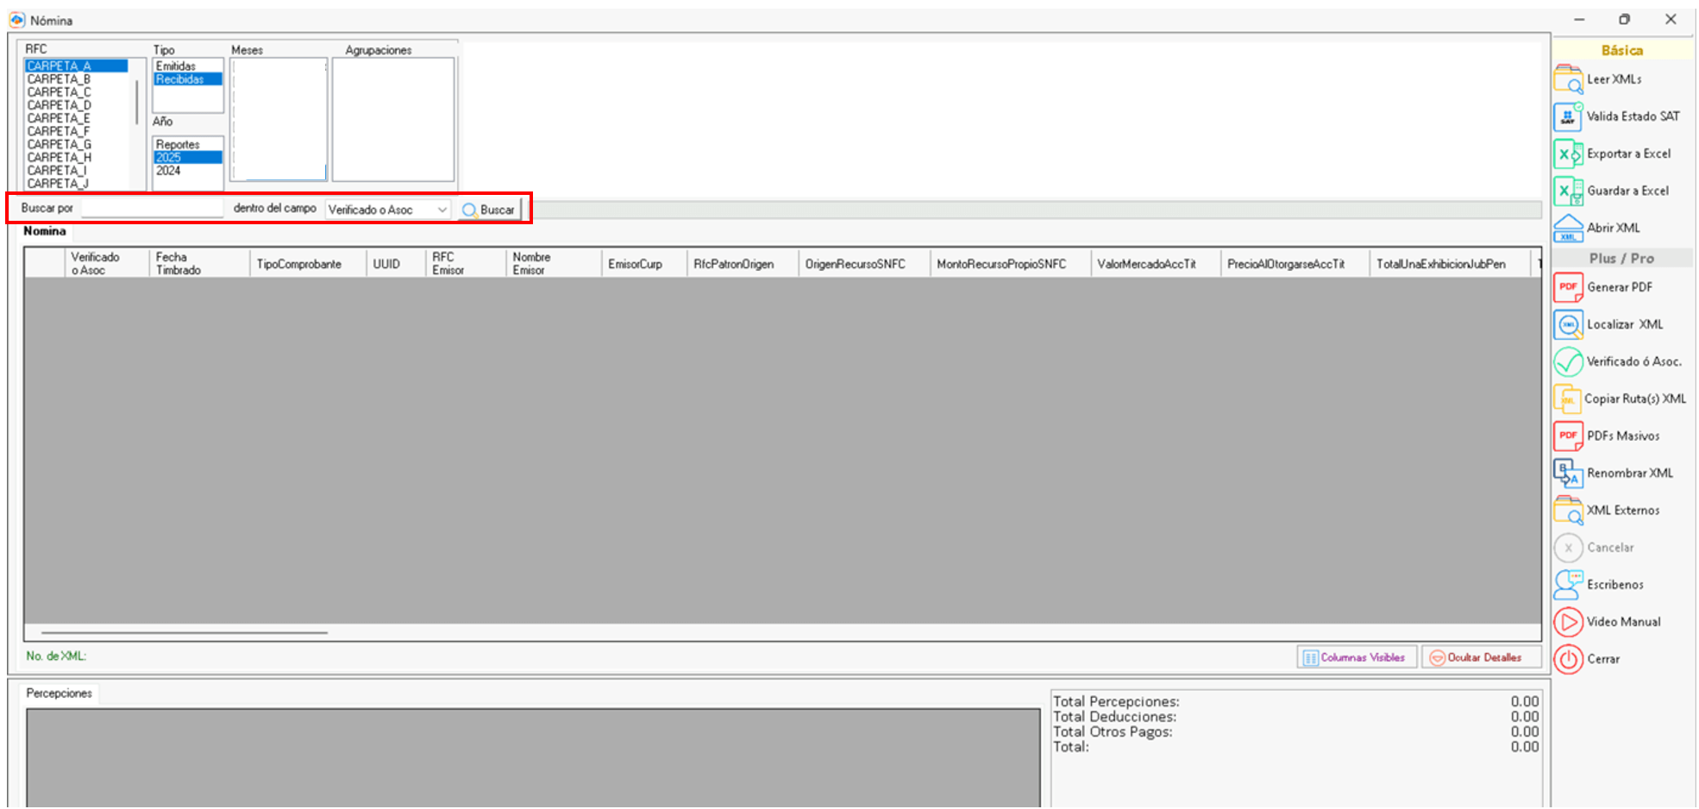Select Emitidas in the Tipo list

(177, 66)
